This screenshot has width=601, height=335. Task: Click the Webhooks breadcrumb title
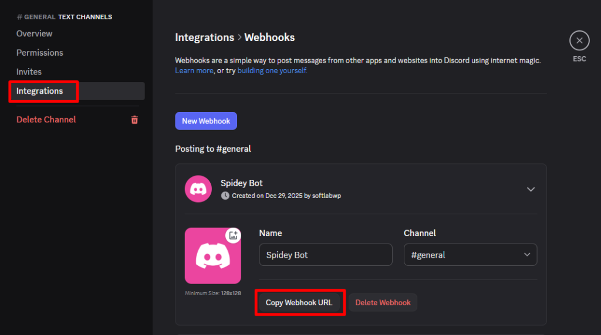pos(269,37)
